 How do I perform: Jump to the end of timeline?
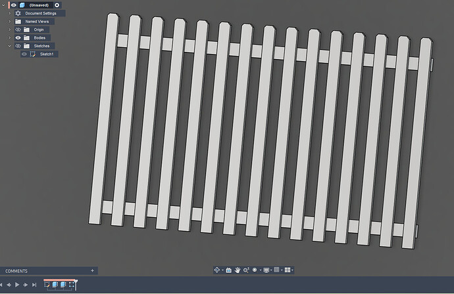click(x=35, y=285)
